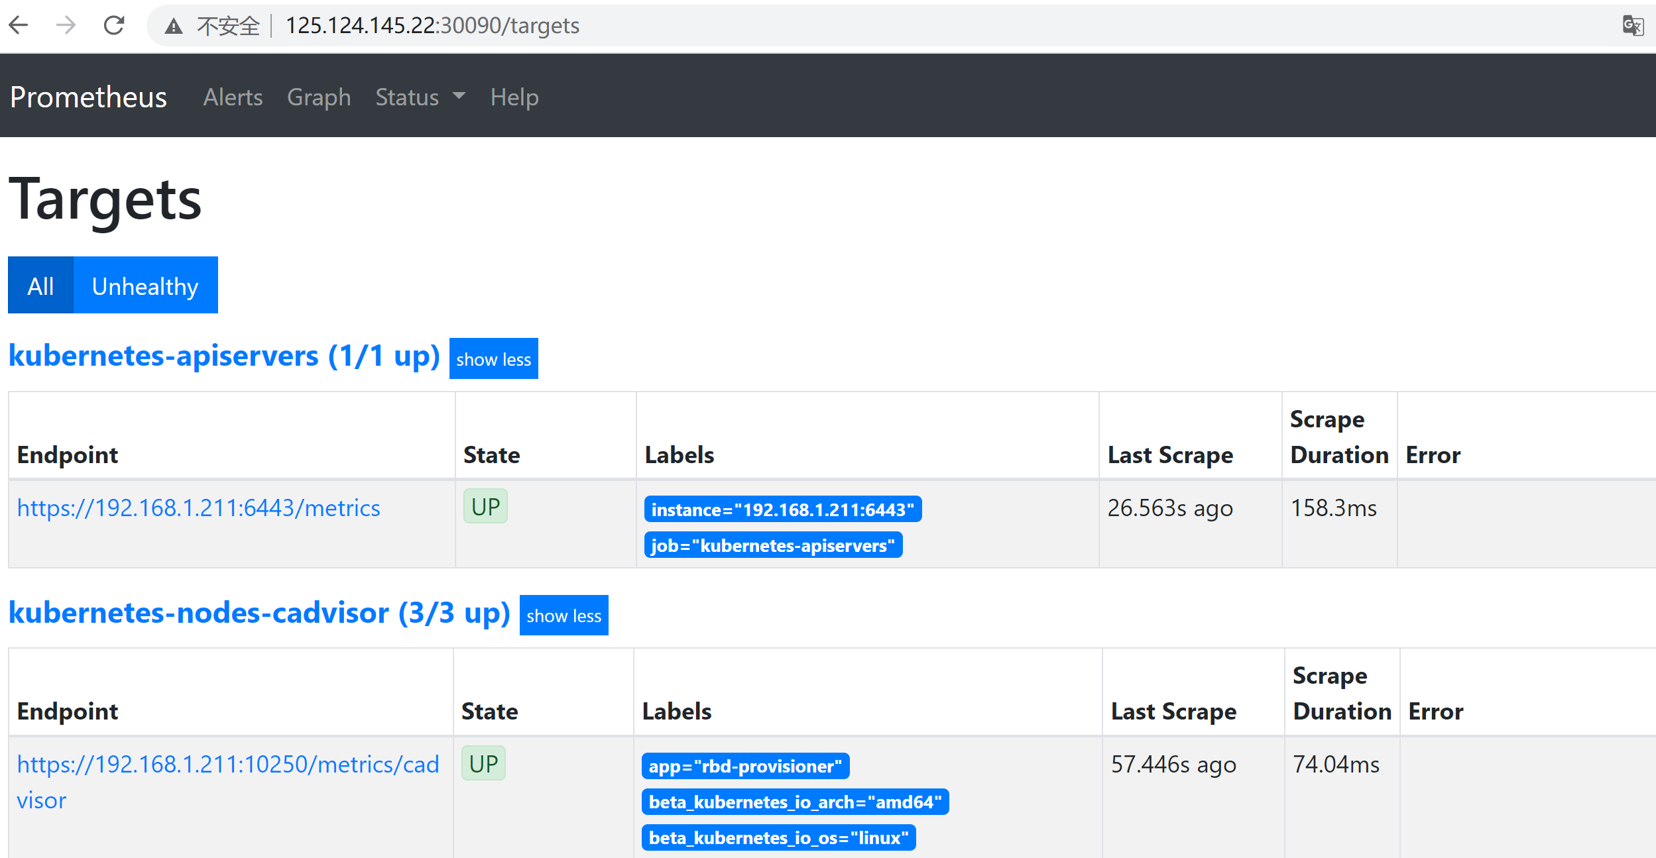Screen dimensions: 1656x858
Task: Open the translate page icon
Action: click(x=1632, y=26)
